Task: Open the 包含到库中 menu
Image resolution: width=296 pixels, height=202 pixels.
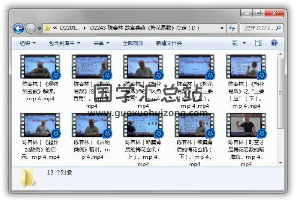Action: point(64,43)
